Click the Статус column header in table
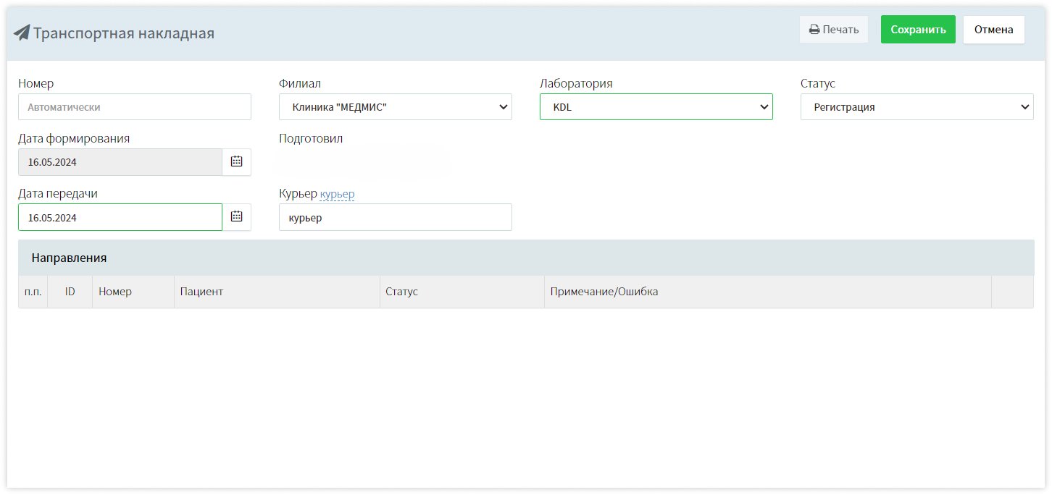Screen dimensions: 1052x495 pos(402,292)
